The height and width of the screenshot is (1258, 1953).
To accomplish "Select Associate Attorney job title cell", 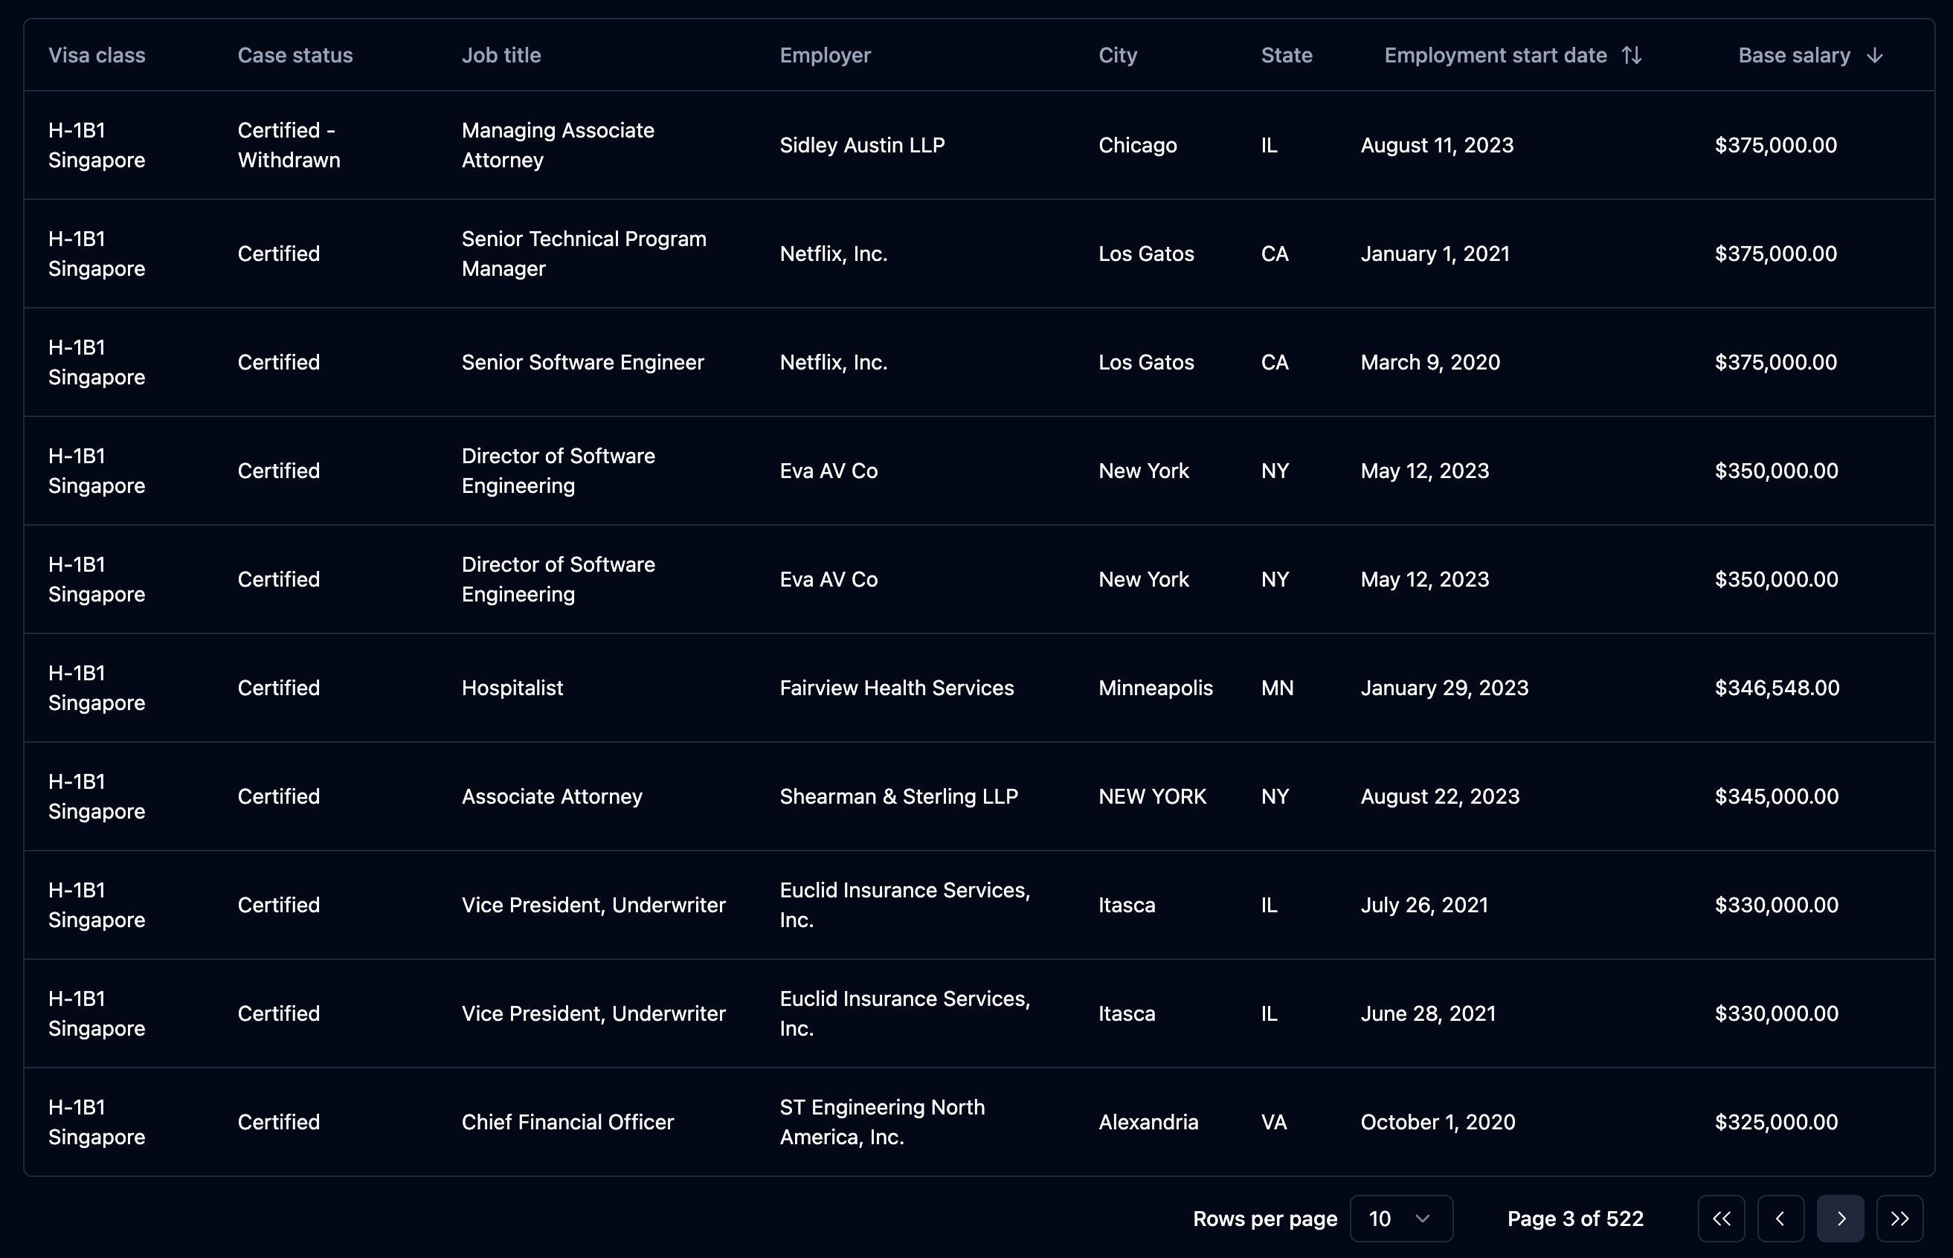I will [x=552, y=796].
